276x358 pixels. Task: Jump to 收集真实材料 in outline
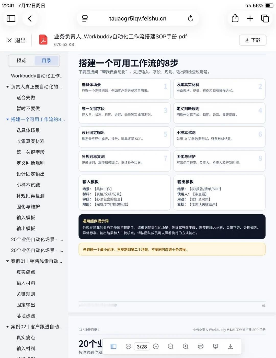click(x=30, y=141)
